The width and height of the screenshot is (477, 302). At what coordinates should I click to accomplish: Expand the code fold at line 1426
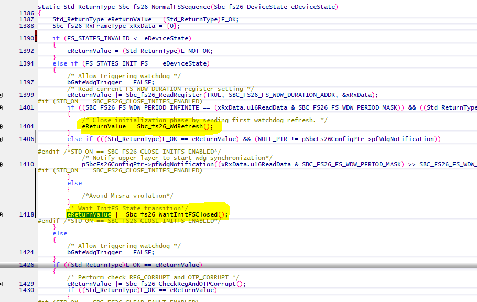click(x=3, y=265)
